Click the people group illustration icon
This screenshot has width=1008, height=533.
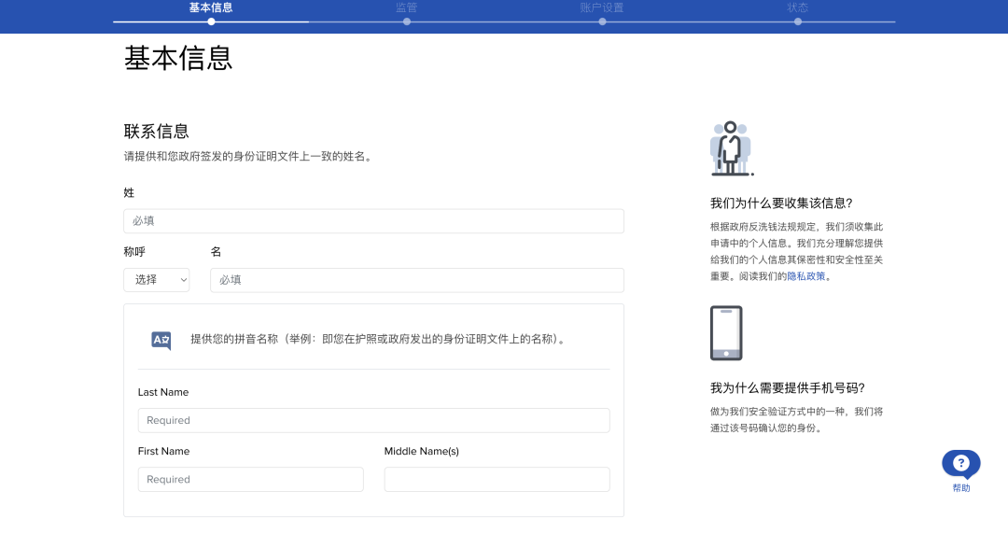coord(730,148)
